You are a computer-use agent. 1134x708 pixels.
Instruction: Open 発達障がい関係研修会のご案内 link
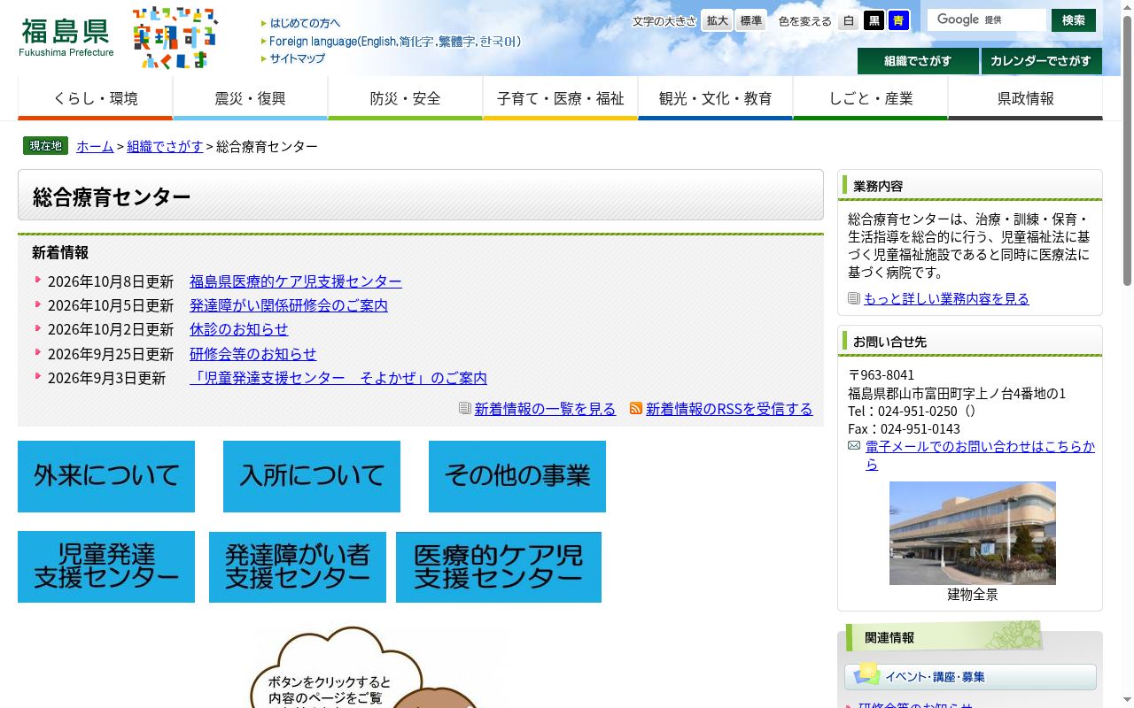click(289, 305)
